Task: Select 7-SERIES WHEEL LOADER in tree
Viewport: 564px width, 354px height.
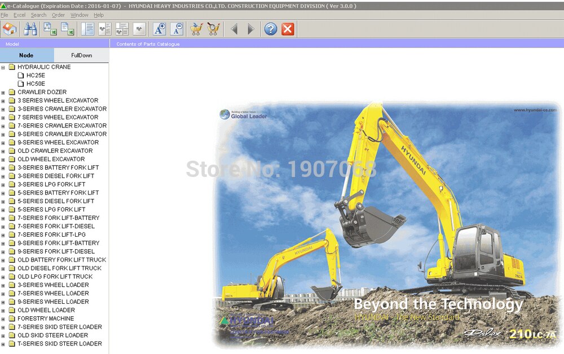Action: 53,293
